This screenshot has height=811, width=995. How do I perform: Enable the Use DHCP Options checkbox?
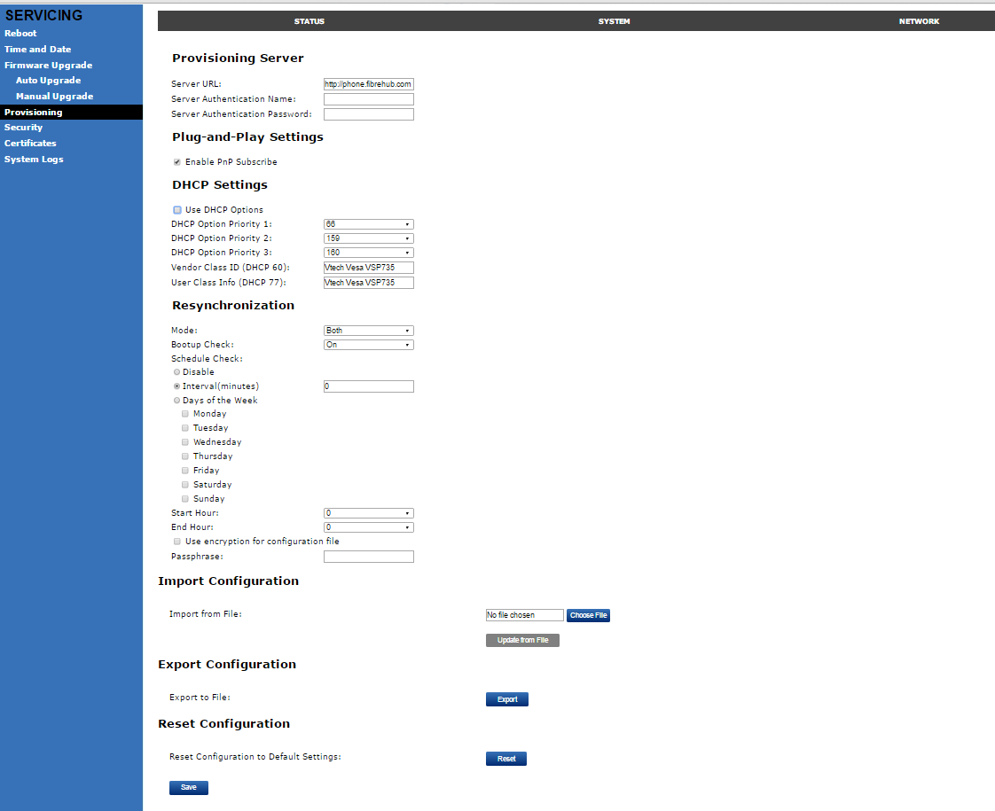pyautogui.click(x=177, y=210)
